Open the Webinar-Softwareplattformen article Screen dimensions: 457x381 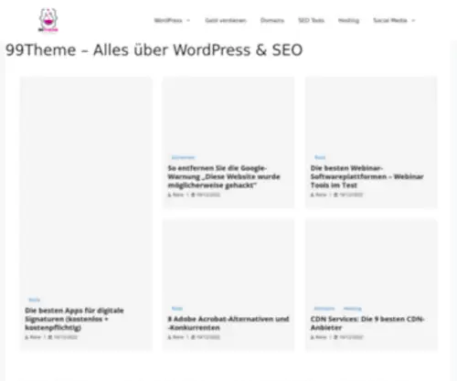click(x=367, y=176)
